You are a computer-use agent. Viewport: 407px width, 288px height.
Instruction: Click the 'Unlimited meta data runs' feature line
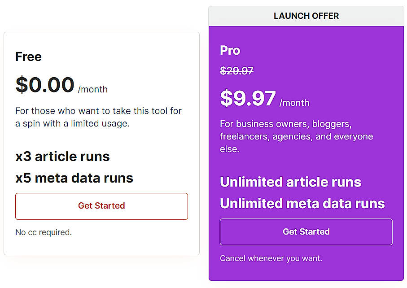302,203
